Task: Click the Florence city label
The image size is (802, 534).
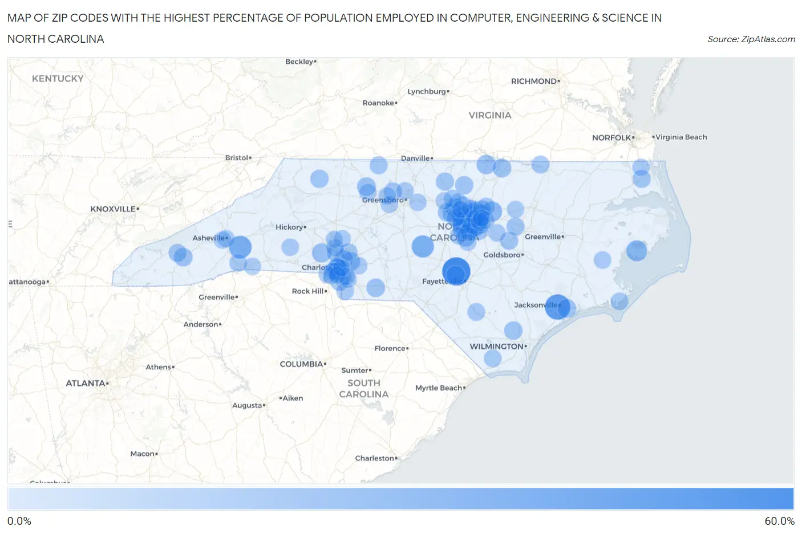Action: [390, 349]
